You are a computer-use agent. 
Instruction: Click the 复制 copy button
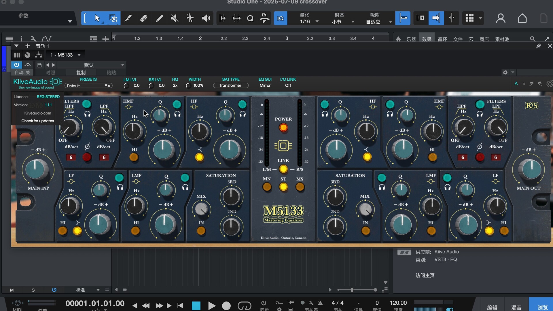tap(81, 73)
